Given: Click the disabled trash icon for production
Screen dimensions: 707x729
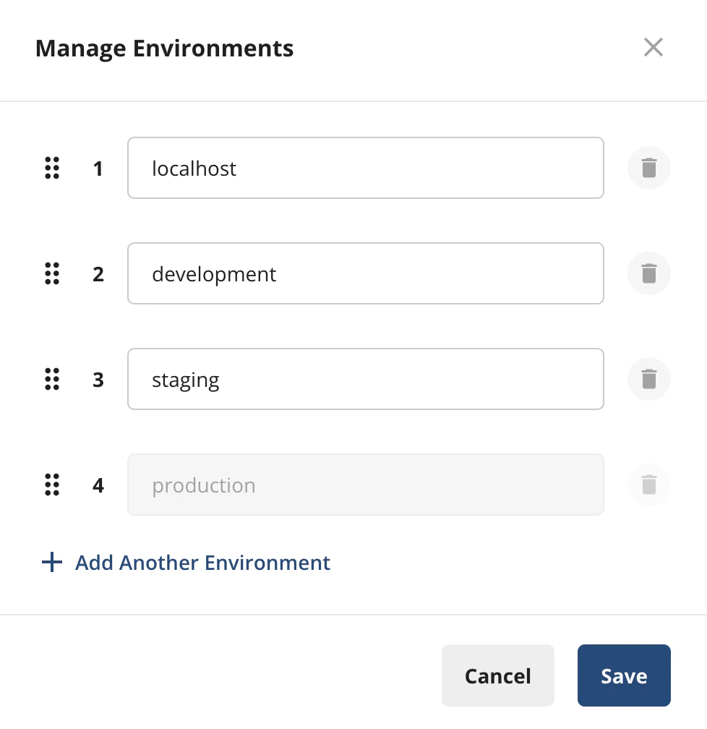Looking at the screenshot, I should (649, 485).
